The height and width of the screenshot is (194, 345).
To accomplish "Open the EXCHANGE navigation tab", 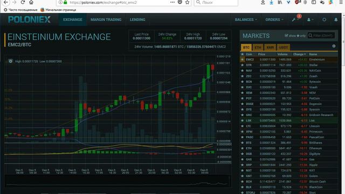I will (x=73, y=19).
